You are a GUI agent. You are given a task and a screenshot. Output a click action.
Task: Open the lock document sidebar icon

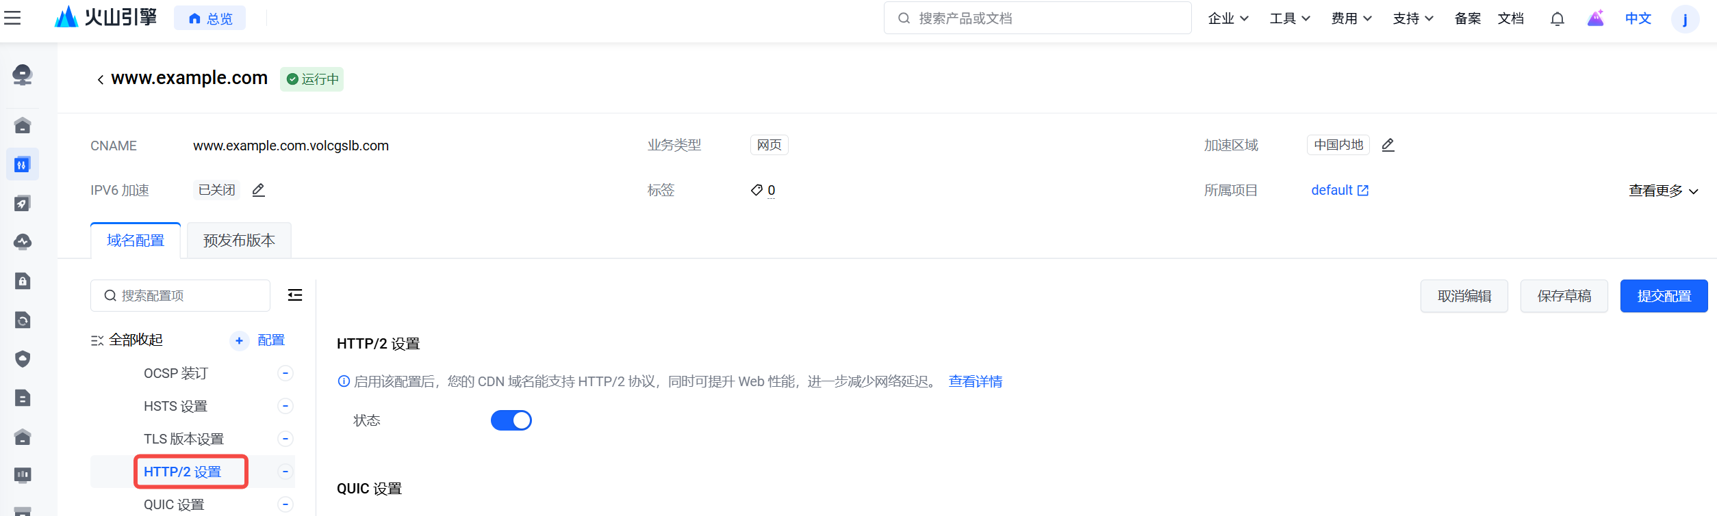pyautogui.click(x=23, y=281)
